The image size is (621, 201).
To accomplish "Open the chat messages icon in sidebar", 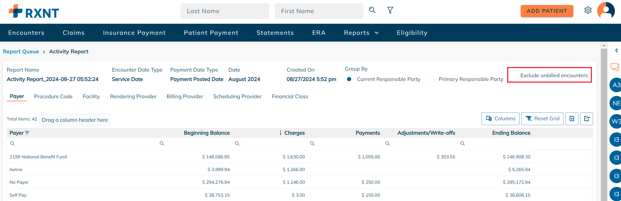I will click(x=615, y=67).
